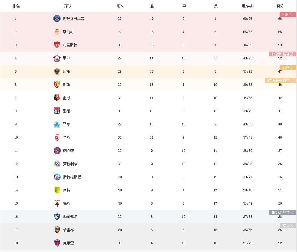Viewport: 297px width, 252px height.
Task: Select the 欧联区 orange tag
Action: [x=288, y=67]
